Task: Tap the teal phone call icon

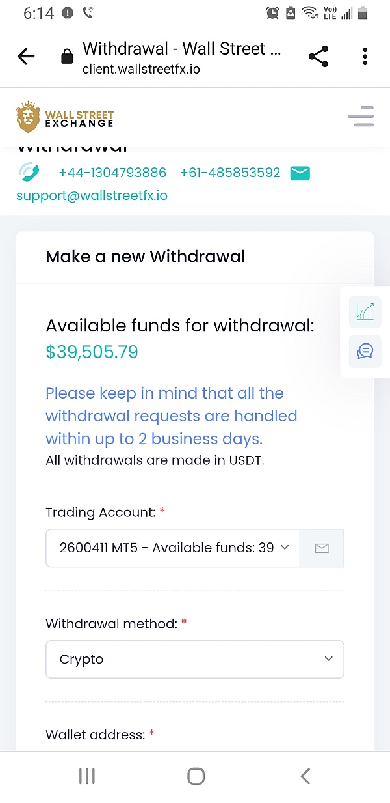Action: [29, 173]
